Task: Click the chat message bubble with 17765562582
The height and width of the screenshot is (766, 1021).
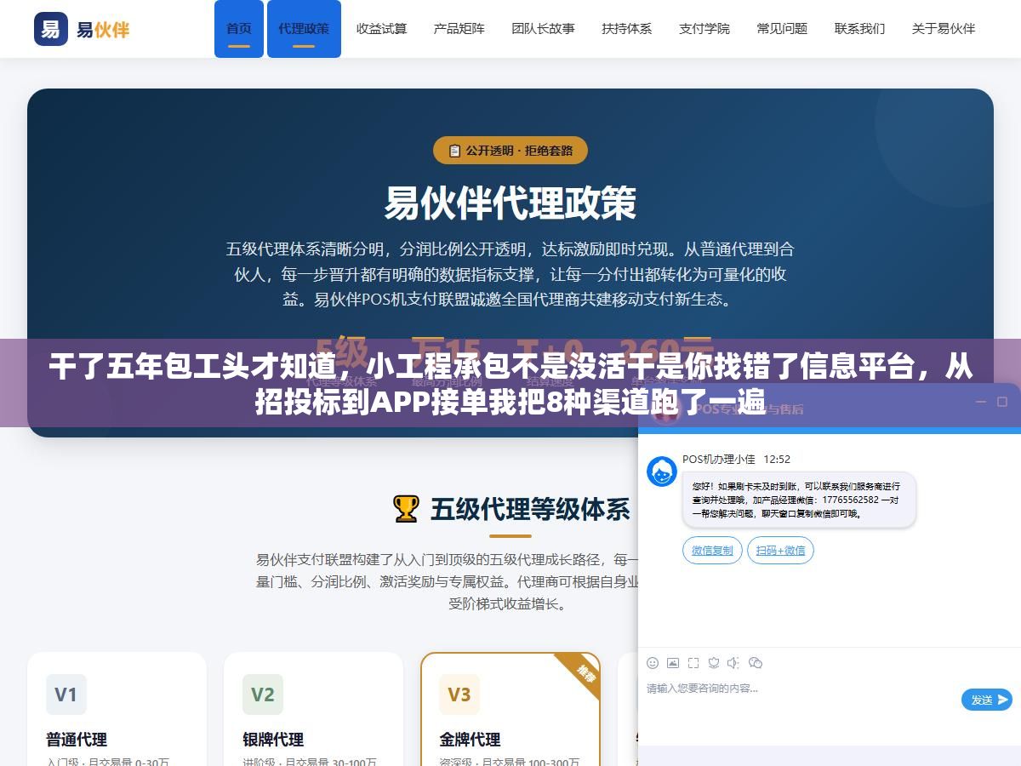Action: 799,500
